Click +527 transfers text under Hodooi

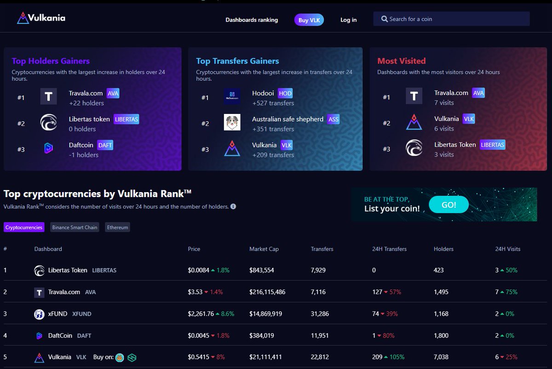point(273,103)
